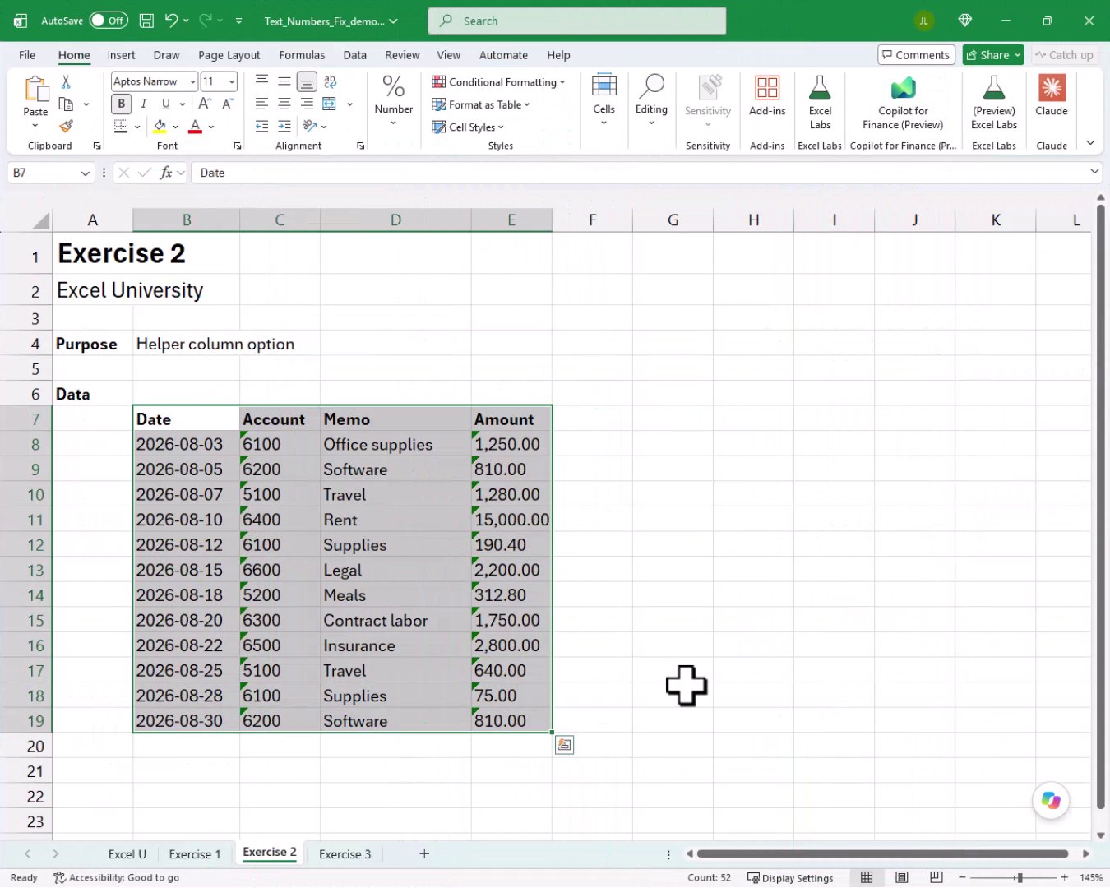Open the Insert ribbon tab
Screen dimensions: 1110x888
coord(121,55)
